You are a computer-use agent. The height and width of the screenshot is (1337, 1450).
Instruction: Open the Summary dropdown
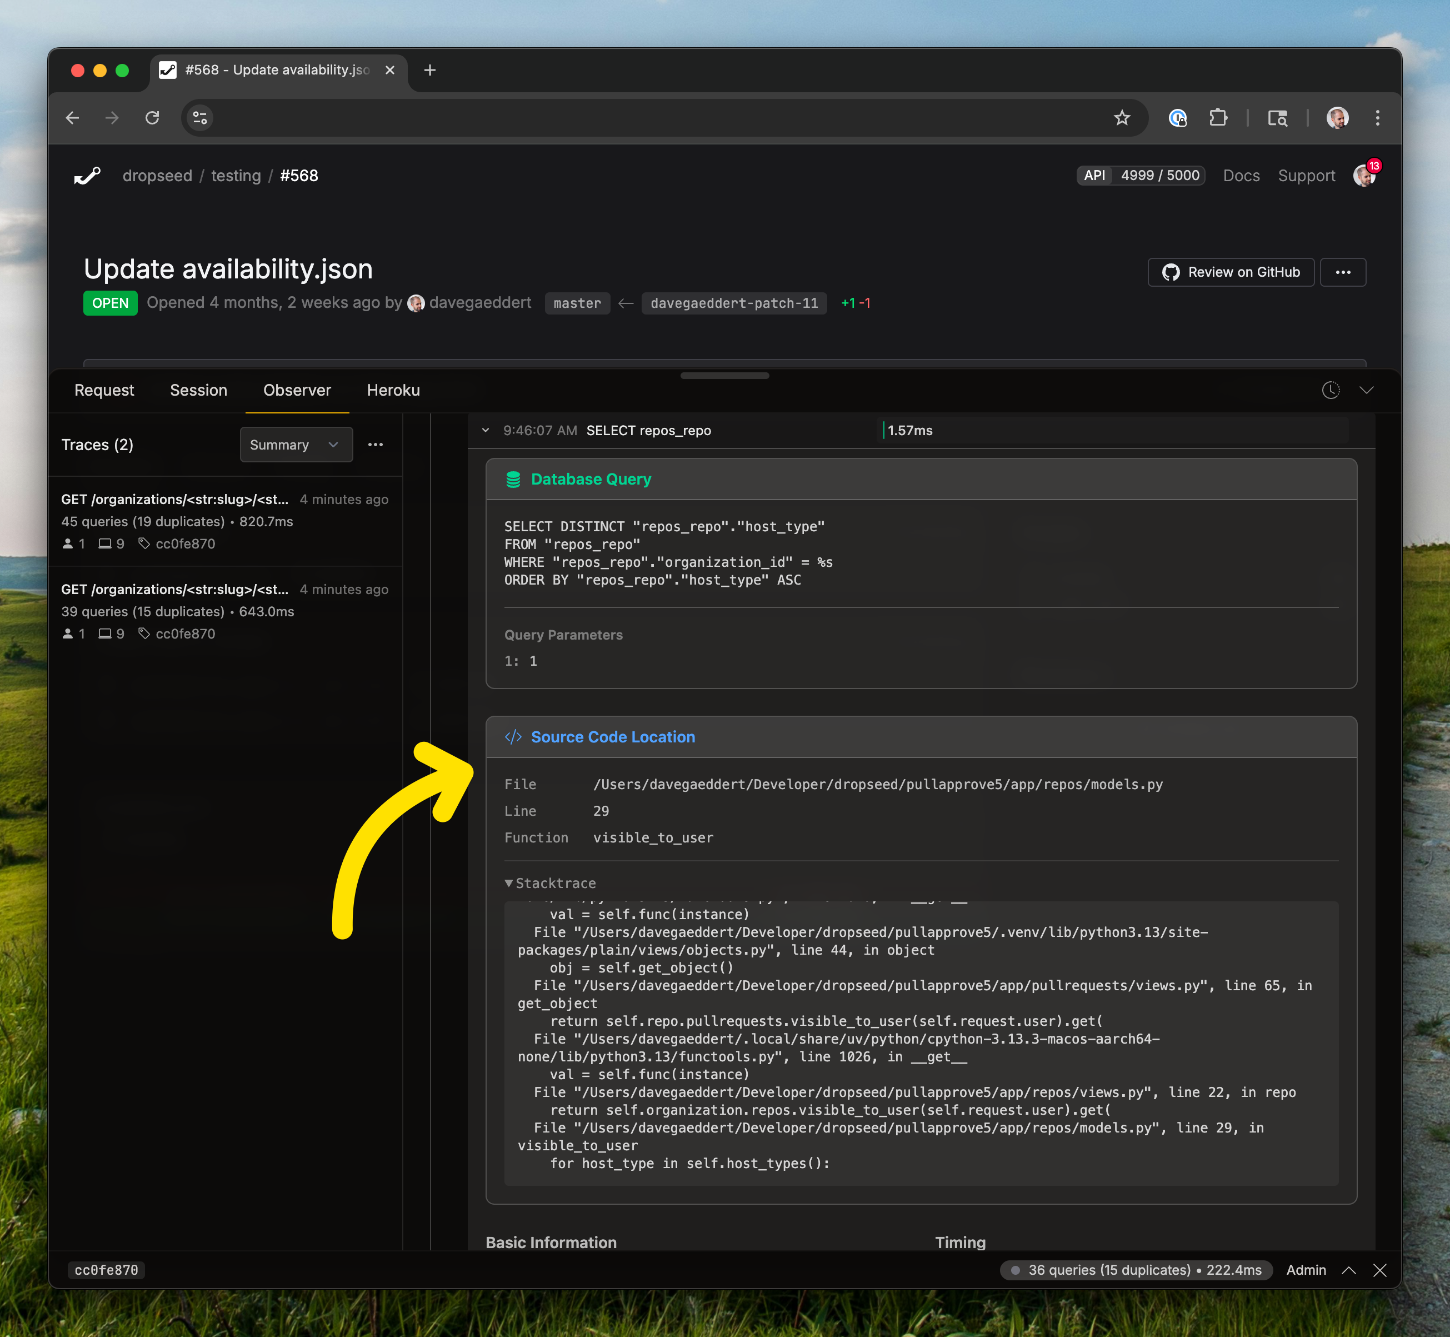point(296,444)
